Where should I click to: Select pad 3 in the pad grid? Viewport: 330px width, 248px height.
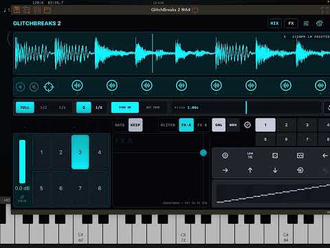[80, 152]
